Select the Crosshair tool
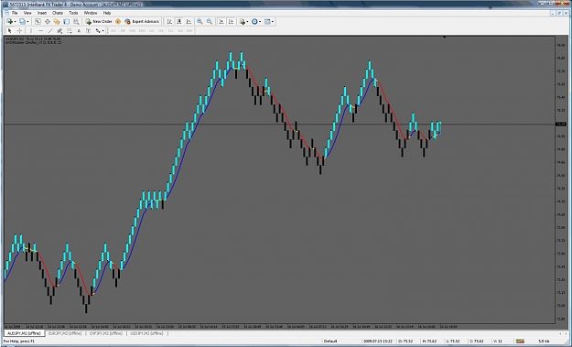 (19, 30)
